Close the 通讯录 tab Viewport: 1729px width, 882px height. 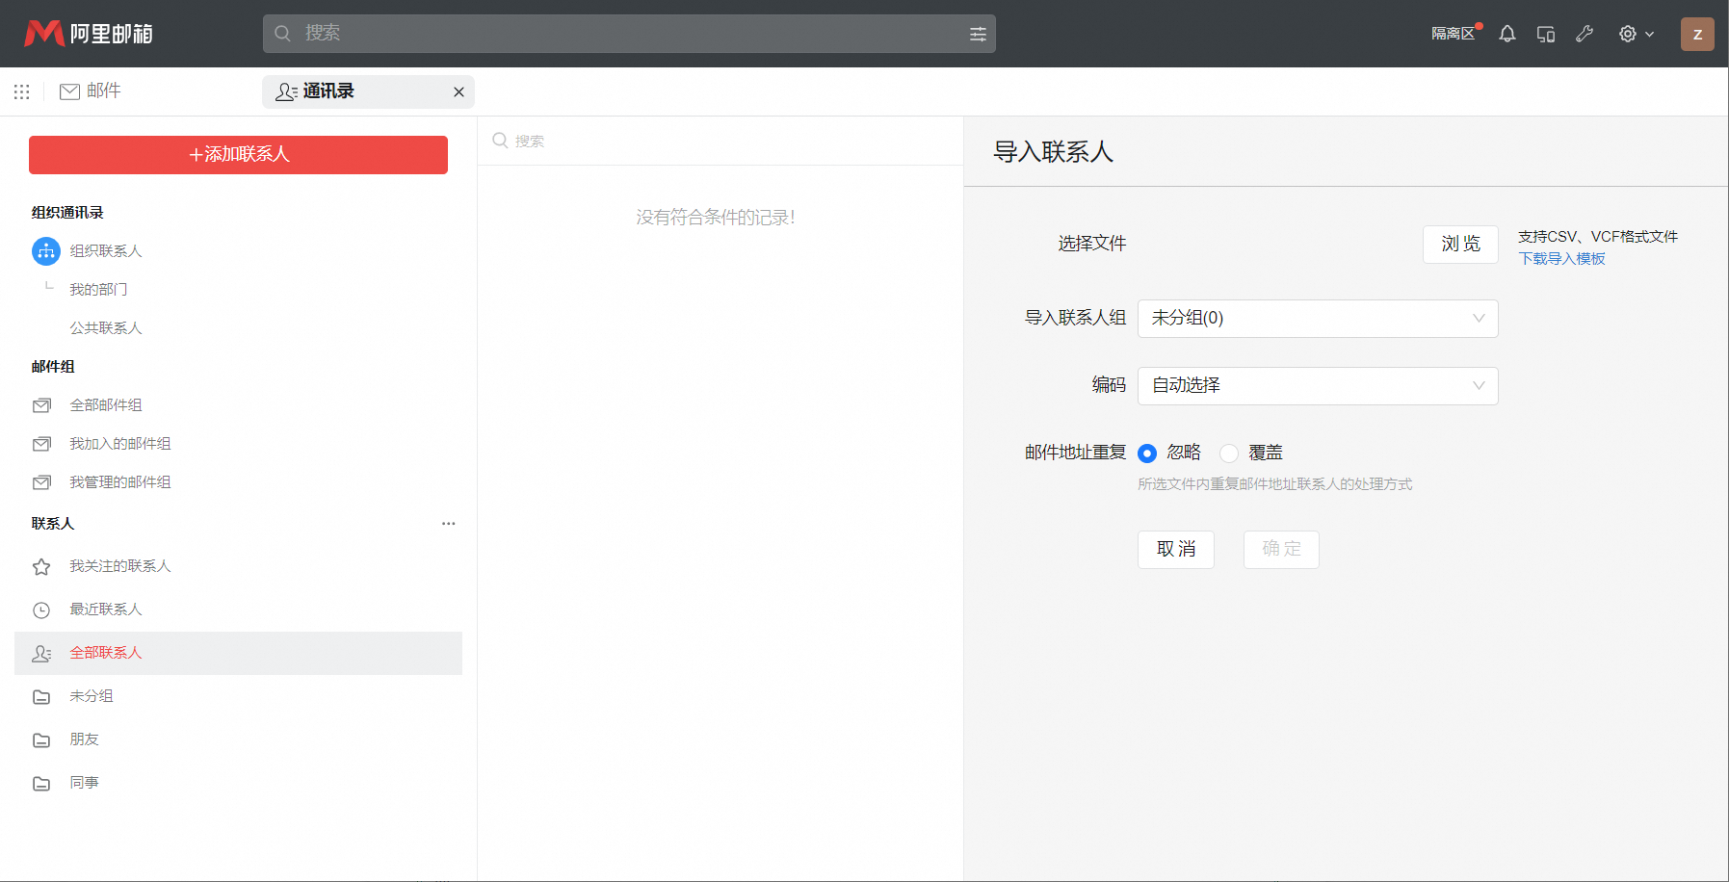pyautogui.click(x=458, y=92)
